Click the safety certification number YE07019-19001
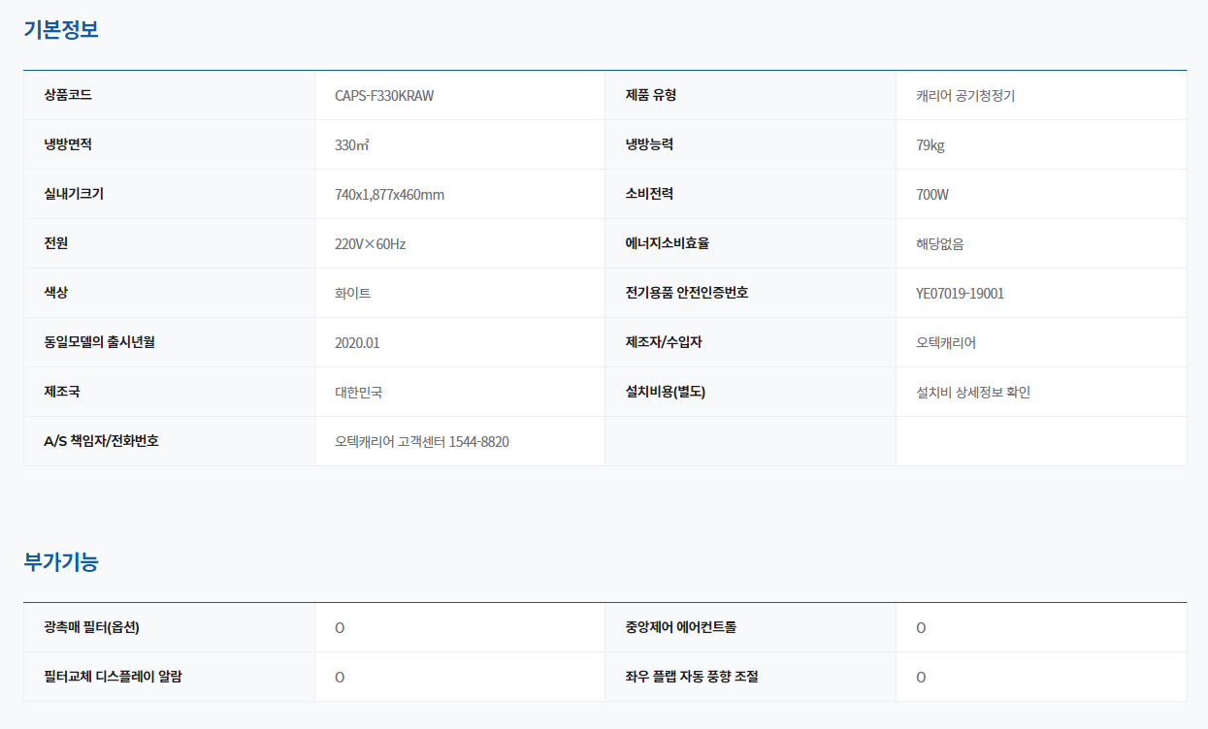This screenshot has height=729, width=1208. click(x=960, y=294)
